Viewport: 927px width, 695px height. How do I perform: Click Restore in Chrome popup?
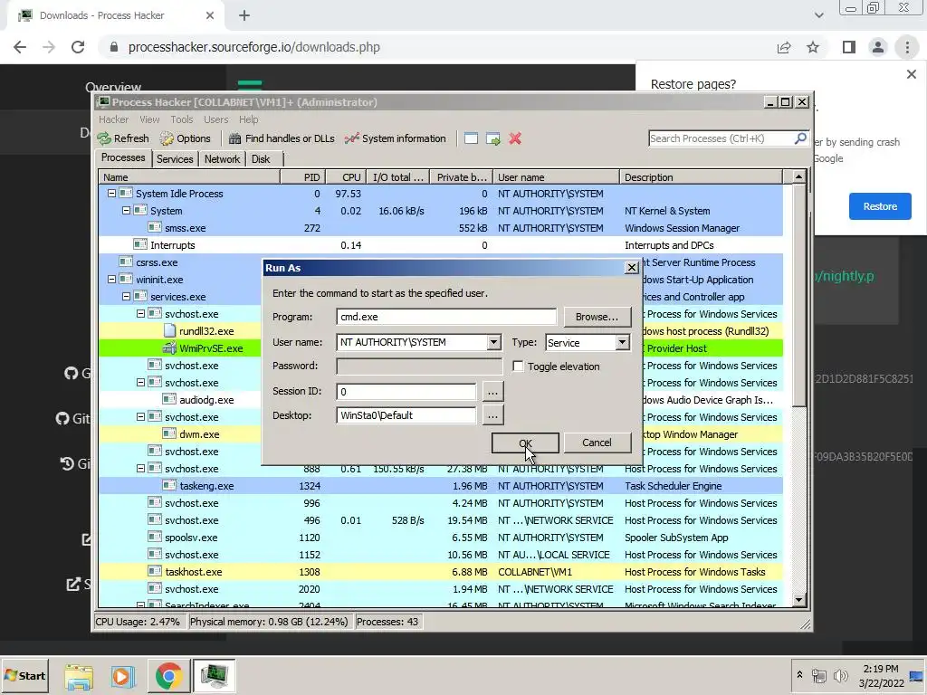click(880, 206)
